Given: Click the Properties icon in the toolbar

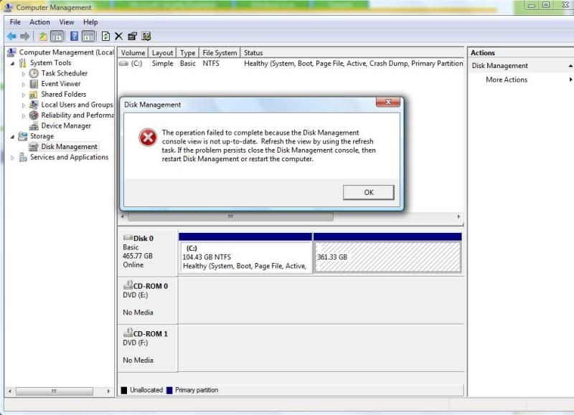Looking at the screenshot, I should tap(133, 37).
